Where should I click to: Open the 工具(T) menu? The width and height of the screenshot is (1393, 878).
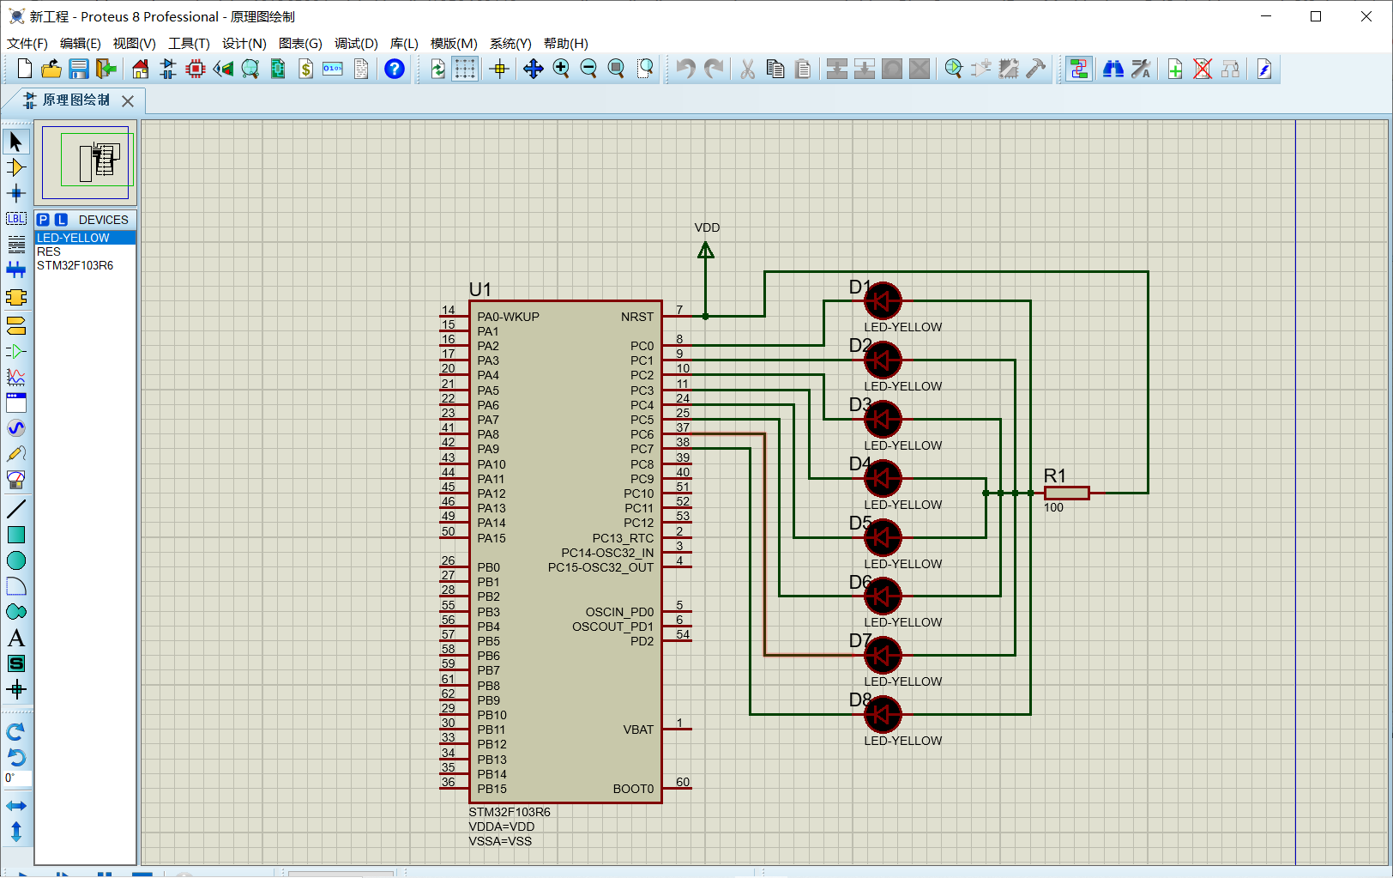pyautogui.click(x=189, y=44)
